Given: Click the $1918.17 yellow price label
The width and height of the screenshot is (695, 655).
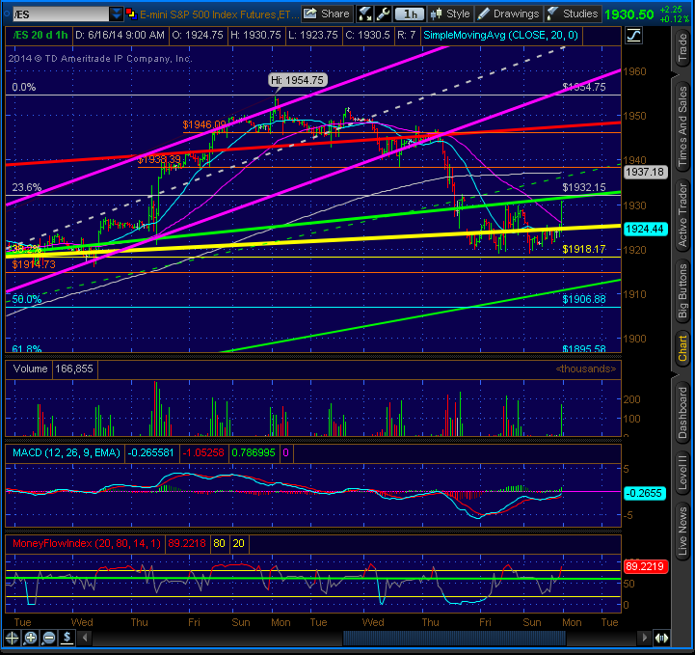Looking at the screenshot, I should point(584,249).
